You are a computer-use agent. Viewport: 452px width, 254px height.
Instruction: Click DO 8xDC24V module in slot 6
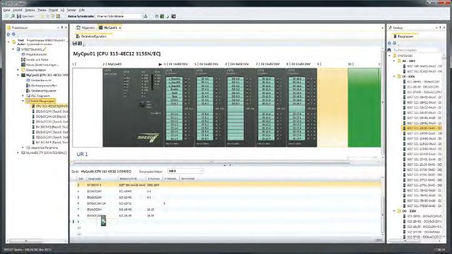240,107
